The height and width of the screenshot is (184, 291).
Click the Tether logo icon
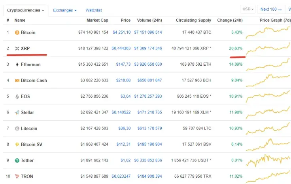(17, 160)
